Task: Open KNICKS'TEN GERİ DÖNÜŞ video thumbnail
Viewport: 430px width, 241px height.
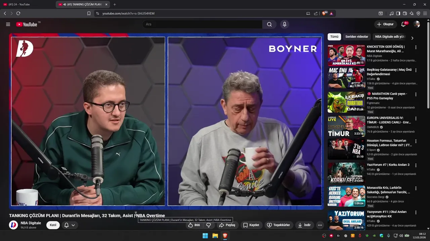Action: coord(346,55)
